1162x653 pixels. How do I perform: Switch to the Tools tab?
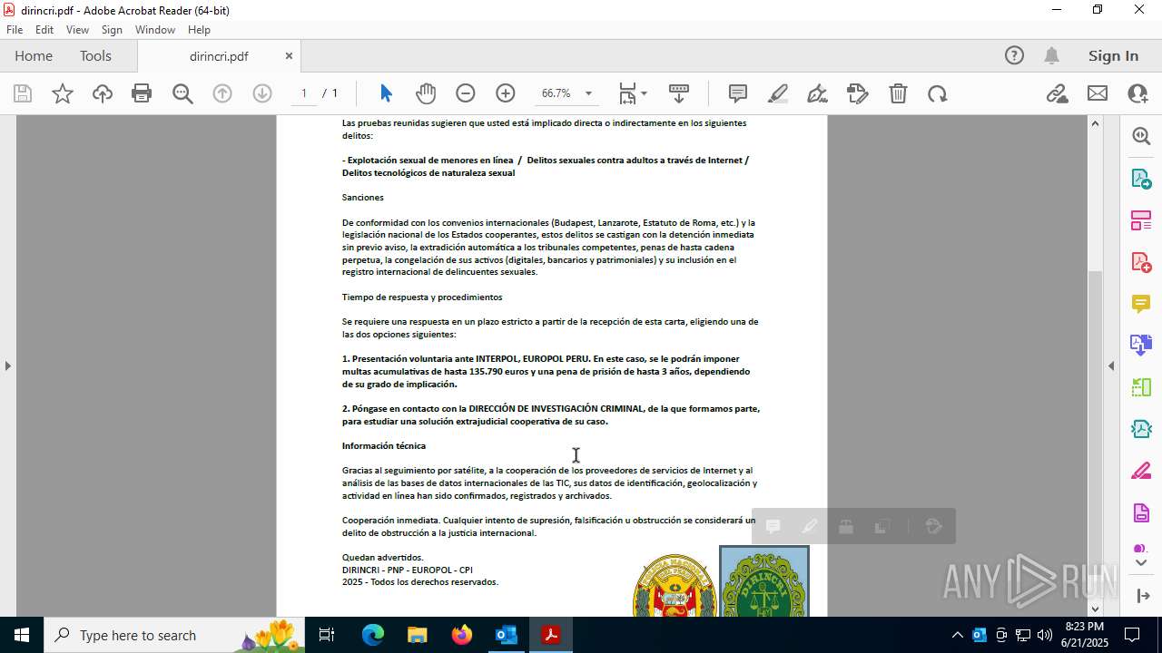click(x=95, y=55)
